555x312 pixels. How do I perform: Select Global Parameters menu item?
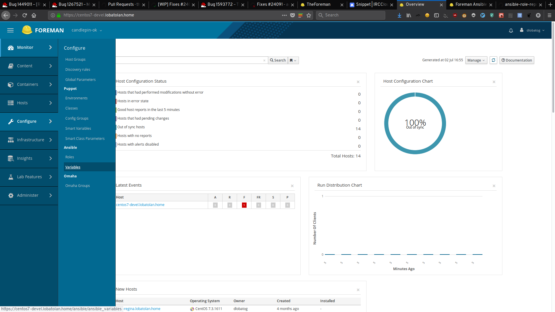point(80,80)
